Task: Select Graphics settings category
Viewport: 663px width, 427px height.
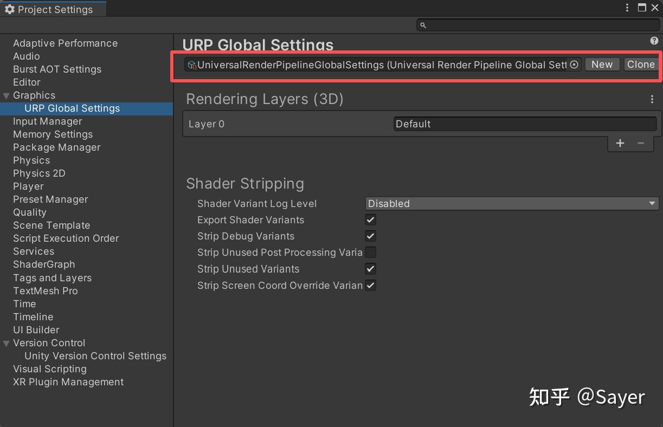Action: pos(34,95)
